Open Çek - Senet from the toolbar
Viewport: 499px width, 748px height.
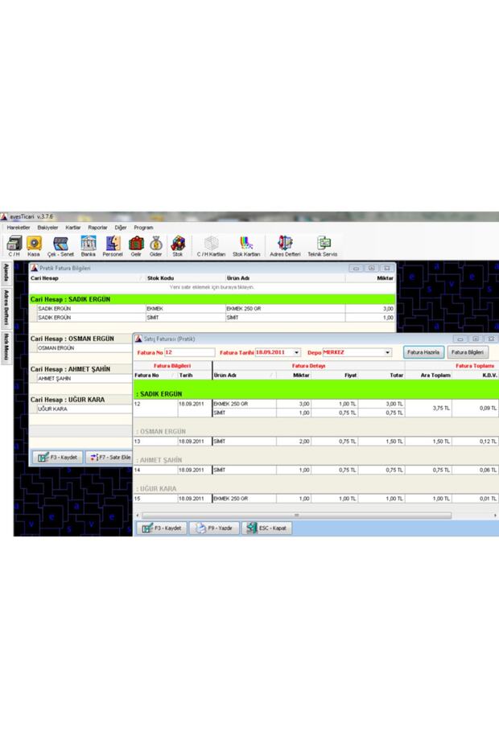tap(60, 245)
